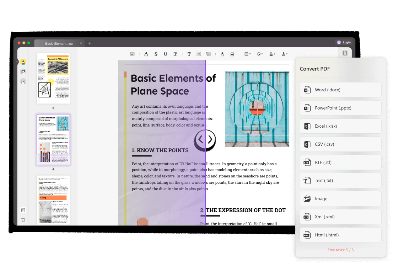Image resolution: width=393 pixels, height=267 pixels.
Task: Select the Text Box tool
Action: (198, 54)
